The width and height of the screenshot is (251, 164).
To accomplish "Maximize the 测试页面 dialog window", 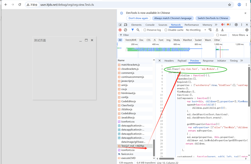I will tap(86, 40).
